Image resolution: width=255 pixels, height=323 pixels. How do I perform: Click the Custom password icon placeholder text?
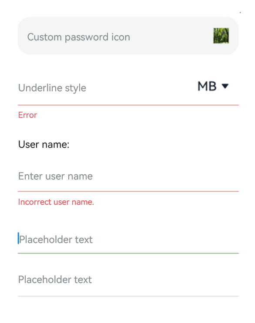[78, 37]
